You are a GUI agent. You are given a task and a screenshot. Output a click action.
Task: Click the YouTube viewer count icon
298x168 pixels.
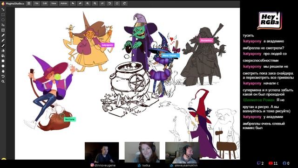pos(271,163)
